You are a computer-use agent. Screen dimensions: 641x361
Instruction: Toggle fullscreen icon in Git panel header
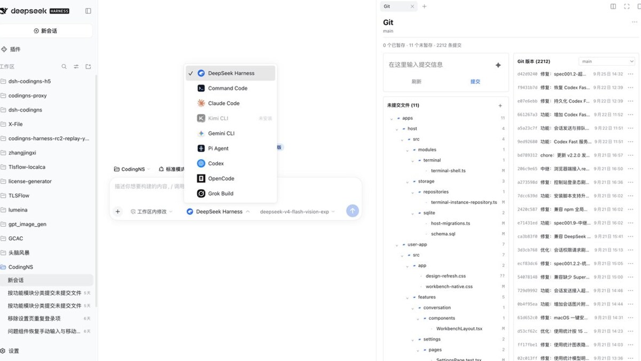[627, 6]
